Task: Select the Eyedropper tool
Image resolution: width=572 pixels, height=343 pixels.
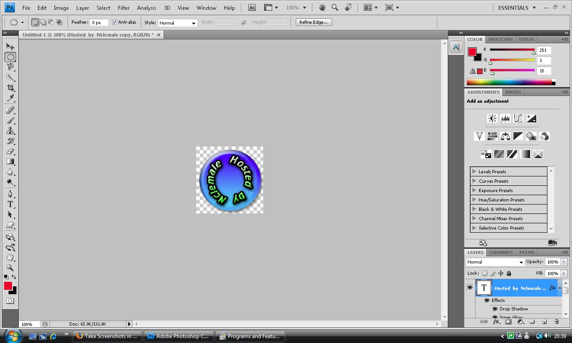Action: 10,98
